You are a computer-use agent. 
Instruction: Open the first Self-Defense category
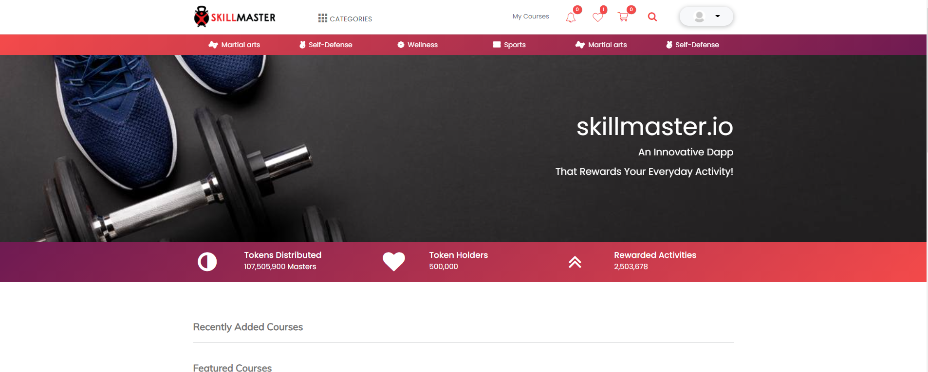point(326,45)
